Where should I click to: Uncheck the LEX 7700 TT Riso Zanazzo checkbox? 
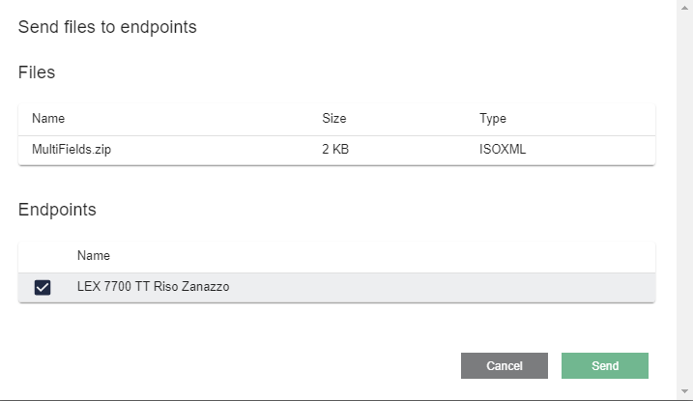pyautogui.click(x=43, y=288)
